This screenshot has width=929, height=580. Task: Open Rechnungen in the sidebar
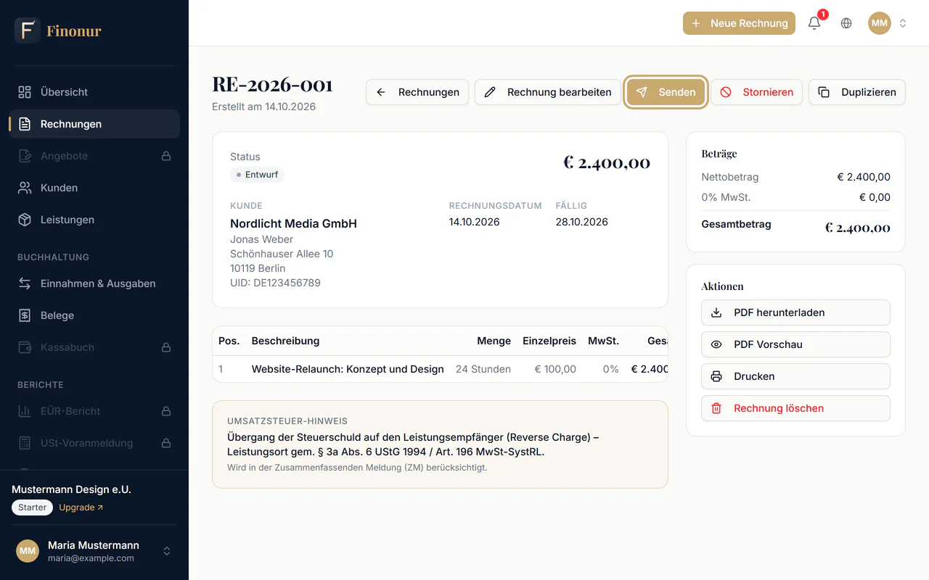(x=94, y=124)
